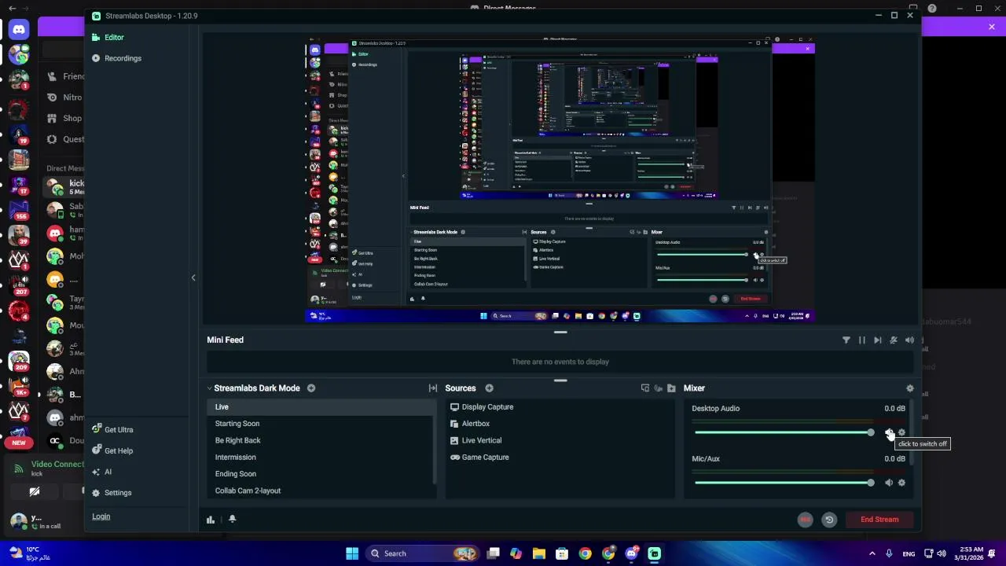Screen dimensions: 1006x566
Task: Open Nitro in the Discord window
Action: 65,97
